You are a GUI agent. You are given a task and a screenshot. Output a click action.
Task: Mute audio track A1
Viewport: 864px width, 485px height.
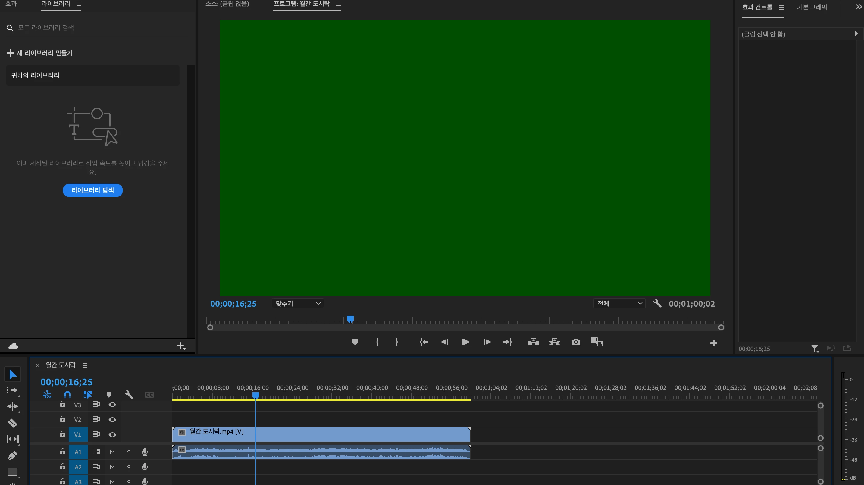pos(112,452)
